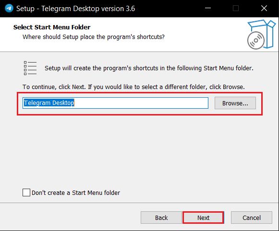Click inside the Telegram Desktop folder name field

[115, 103]
